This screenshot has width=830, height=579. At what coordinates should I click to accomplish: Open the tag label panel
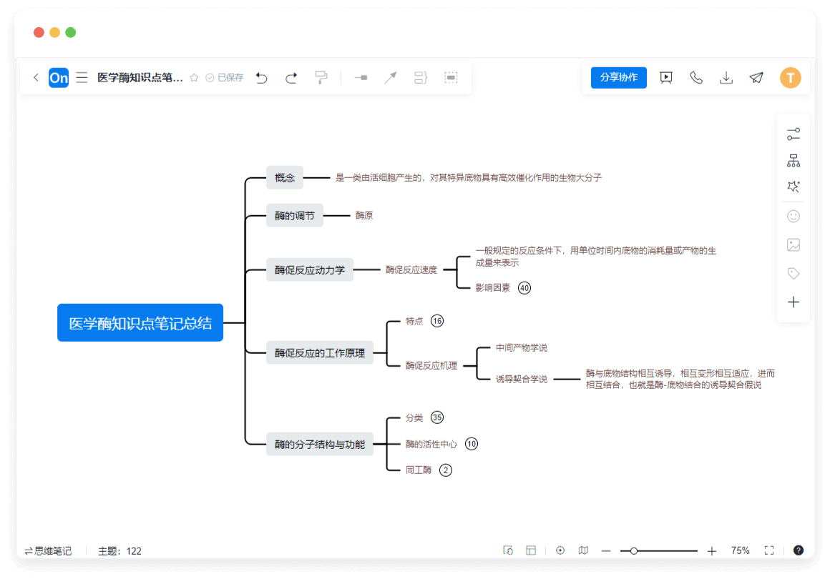coord(793,273)
